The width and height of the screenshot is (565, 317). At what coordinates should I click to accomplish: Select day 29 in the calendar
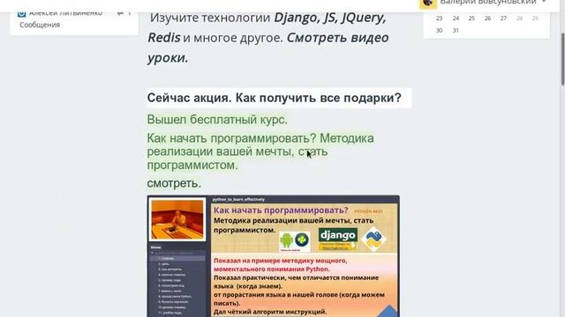[535, 18]
